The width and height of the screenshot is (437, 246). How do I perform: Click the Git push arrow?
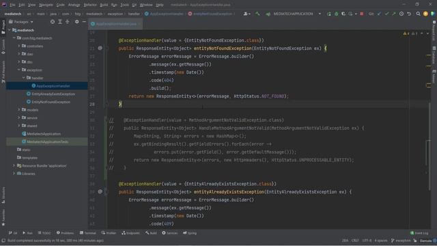[394, 14]
